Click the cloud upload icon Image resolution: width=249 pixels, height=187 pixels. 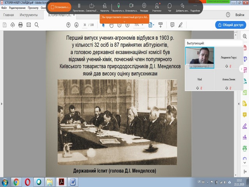pyautogui.click(x=12, y=25)
